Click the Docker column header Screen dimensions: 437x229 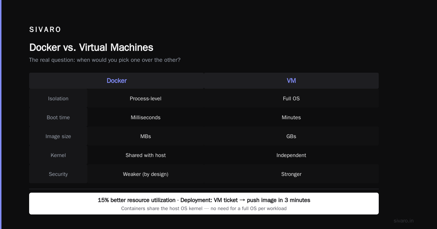tap(117, 81)
